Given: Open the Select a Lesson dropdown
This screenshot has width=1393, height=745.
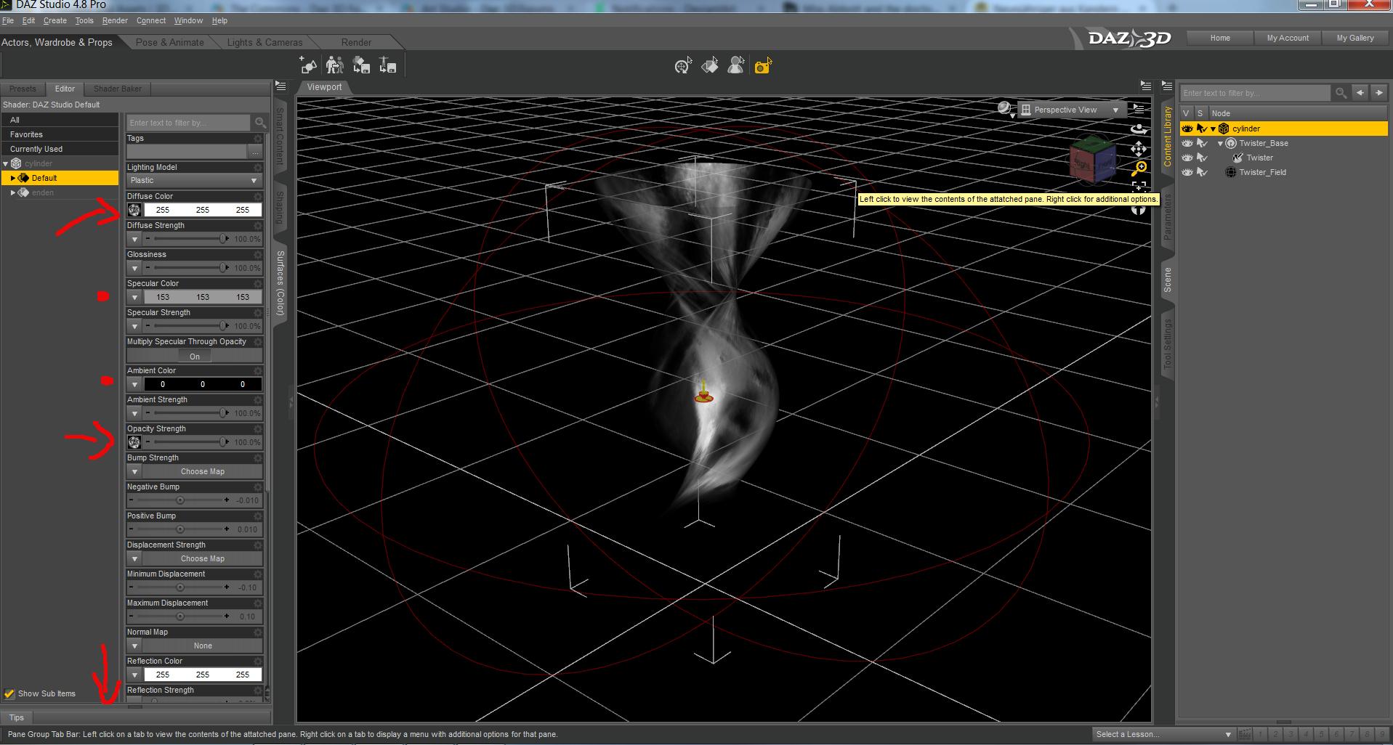Looking at the screenshot, I should coord(1164,734).
